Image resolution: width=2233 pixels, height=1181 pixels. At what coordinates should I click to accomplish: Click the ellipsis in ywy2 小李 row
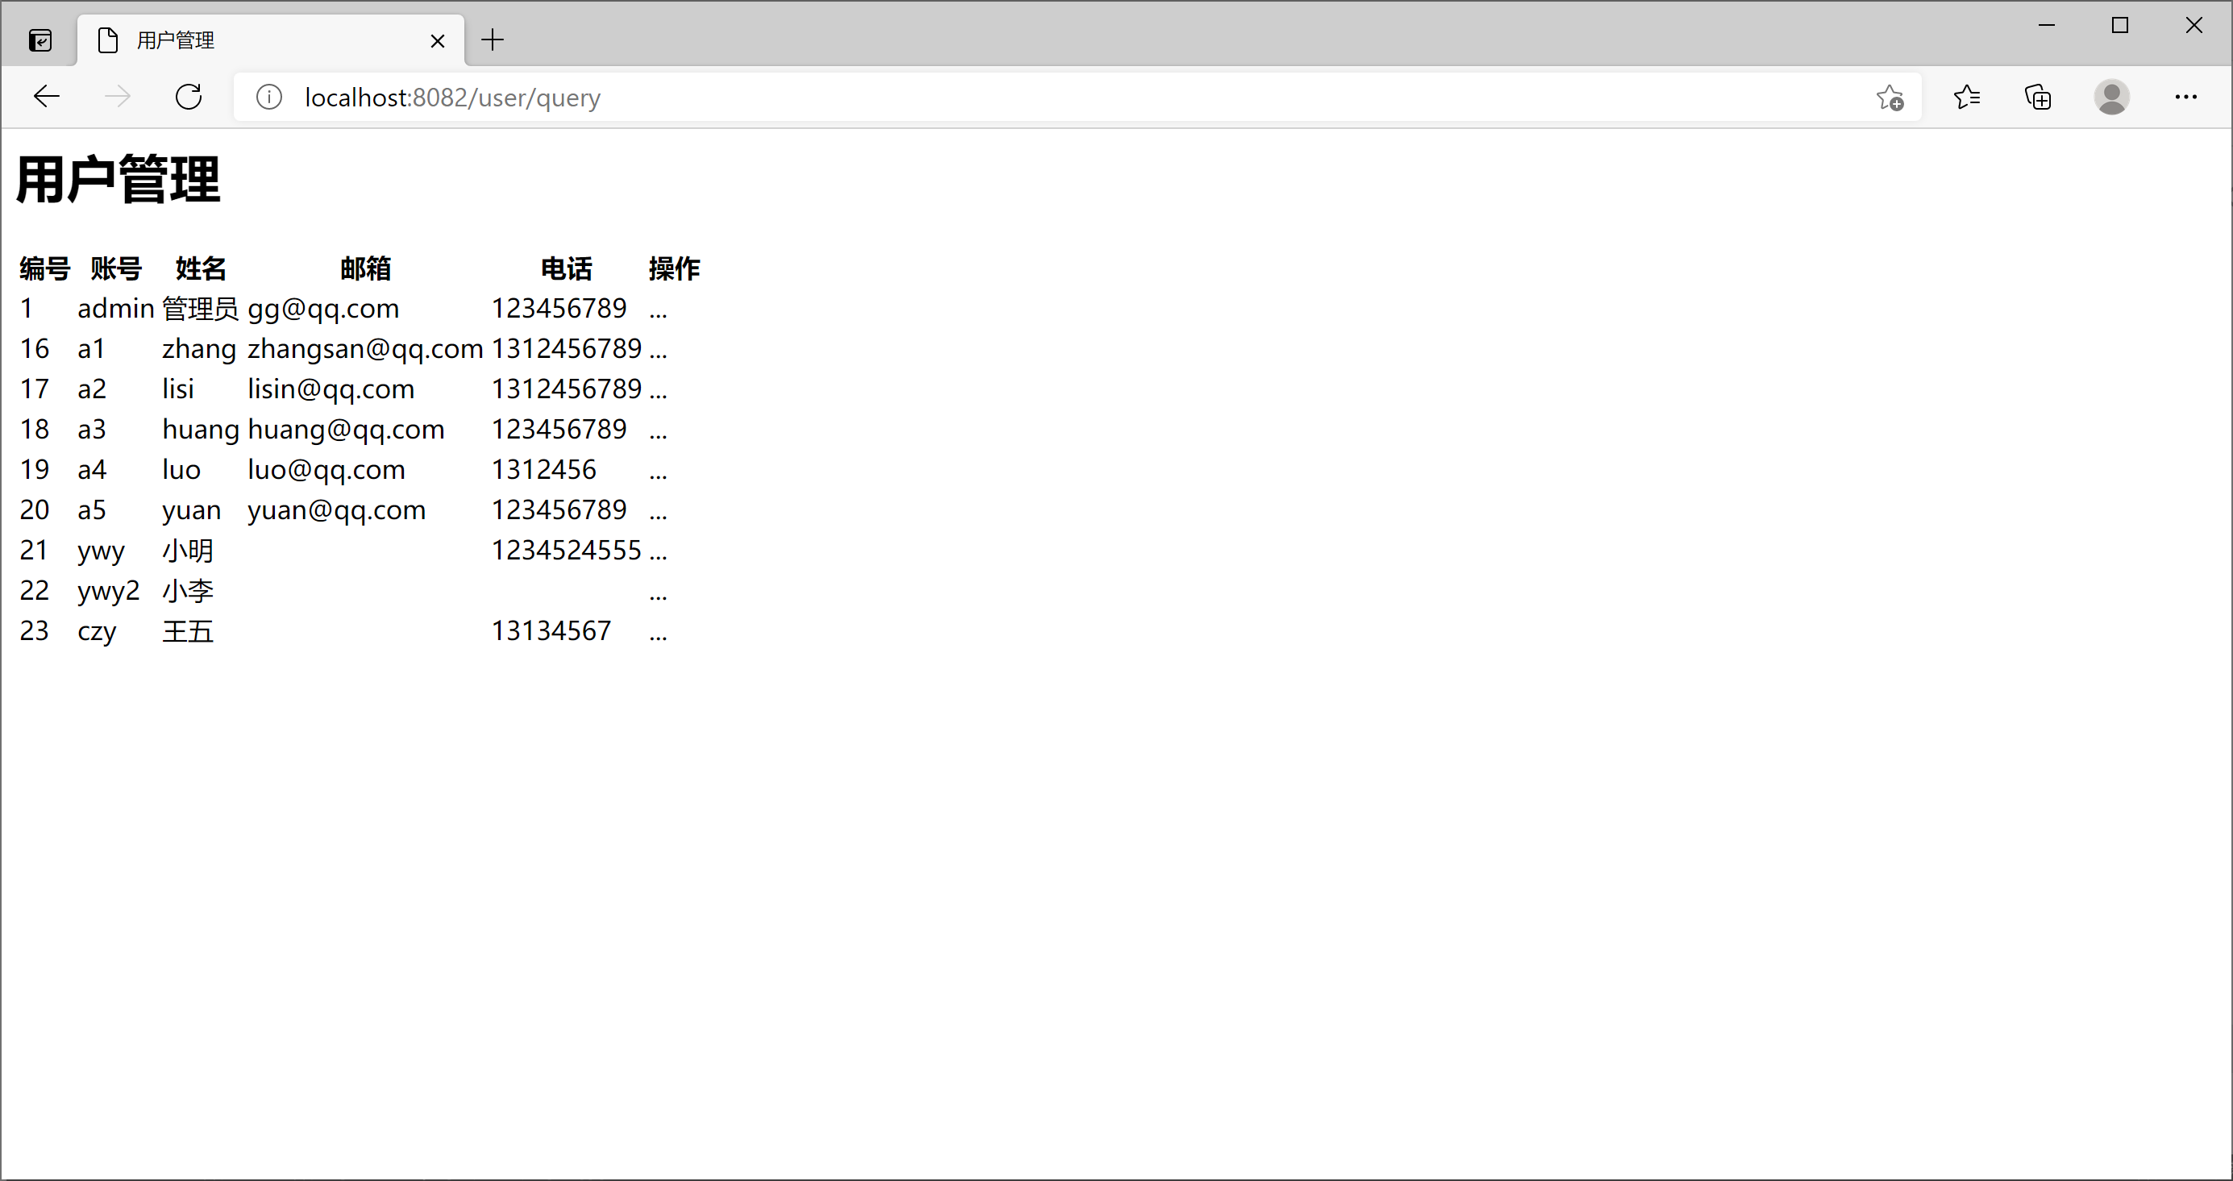pyautogui.click(x=658, y=595)
